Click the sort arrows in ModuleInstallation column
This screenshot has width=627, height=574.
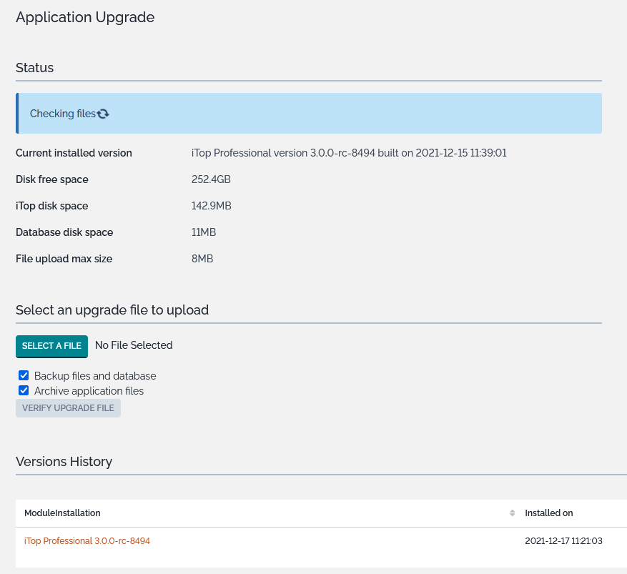pyautogui.click(x=512, y=513)
